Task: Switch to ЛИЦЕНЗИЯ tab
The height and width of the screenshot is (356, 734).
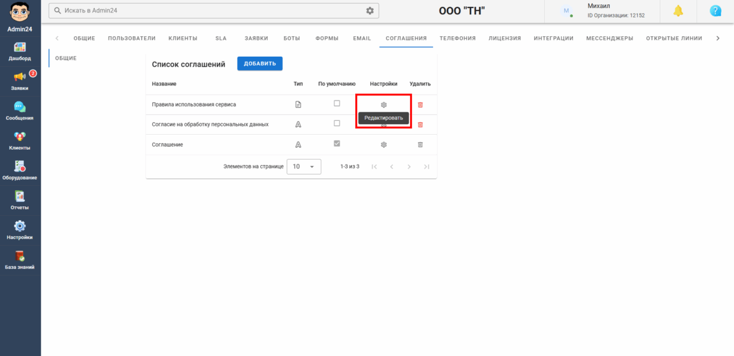Action: click(504, 39)
